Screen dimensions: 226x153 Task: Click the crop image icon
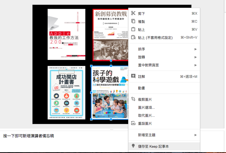(133, 99)
